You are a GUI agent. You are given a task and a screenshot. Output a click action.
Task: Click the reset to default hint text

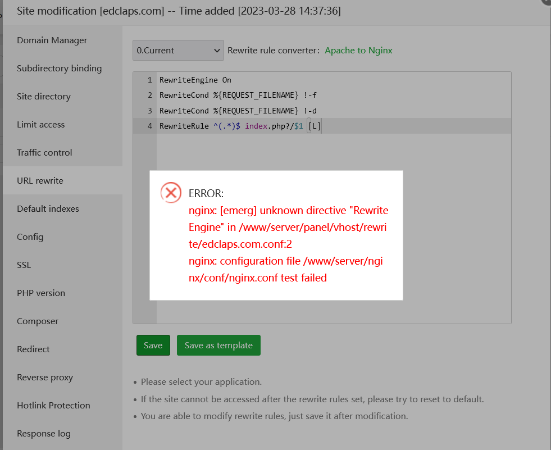point(312,399)
